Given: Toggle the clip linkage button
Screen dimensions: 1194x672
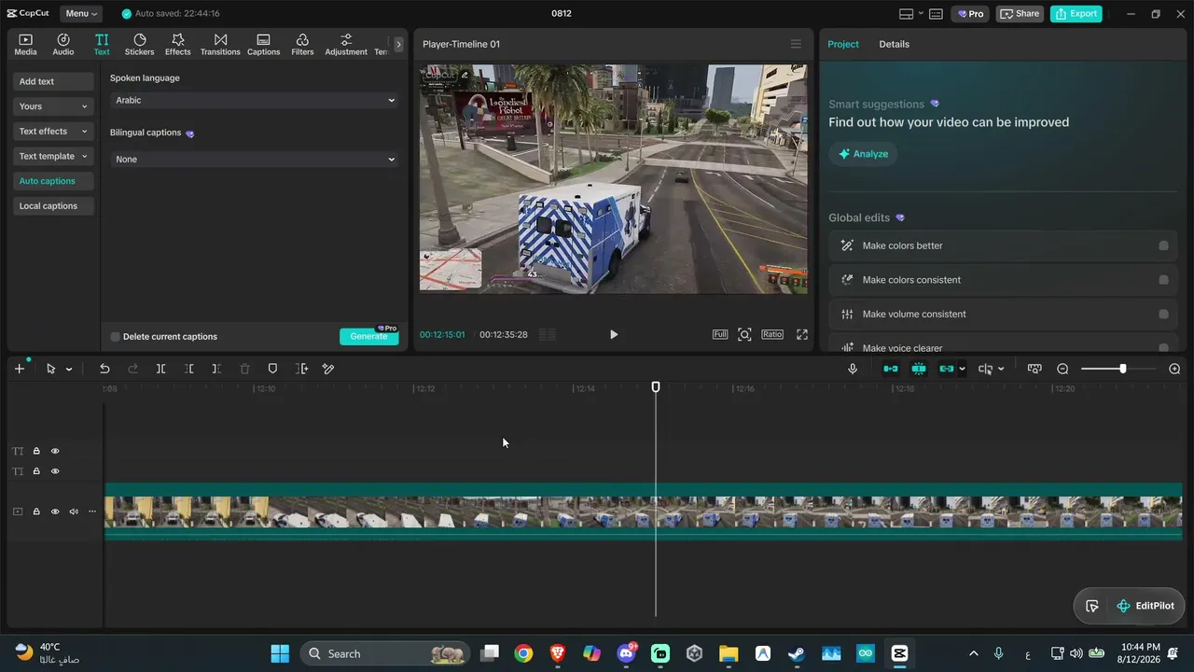Looking at the screenshot, I should (x=947, y=369).
